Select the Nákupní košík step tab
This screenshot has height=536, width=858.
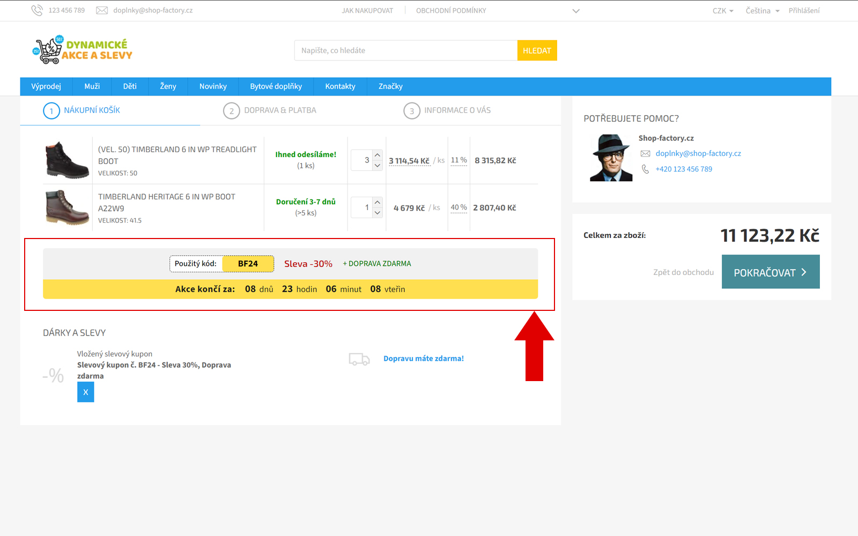click(x=82, y=110)
